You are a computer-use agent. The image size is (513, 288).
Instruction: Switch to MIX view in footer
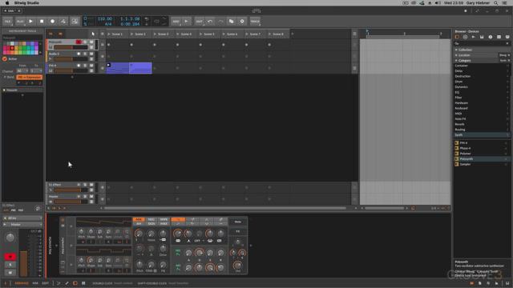tap(35, 283)
